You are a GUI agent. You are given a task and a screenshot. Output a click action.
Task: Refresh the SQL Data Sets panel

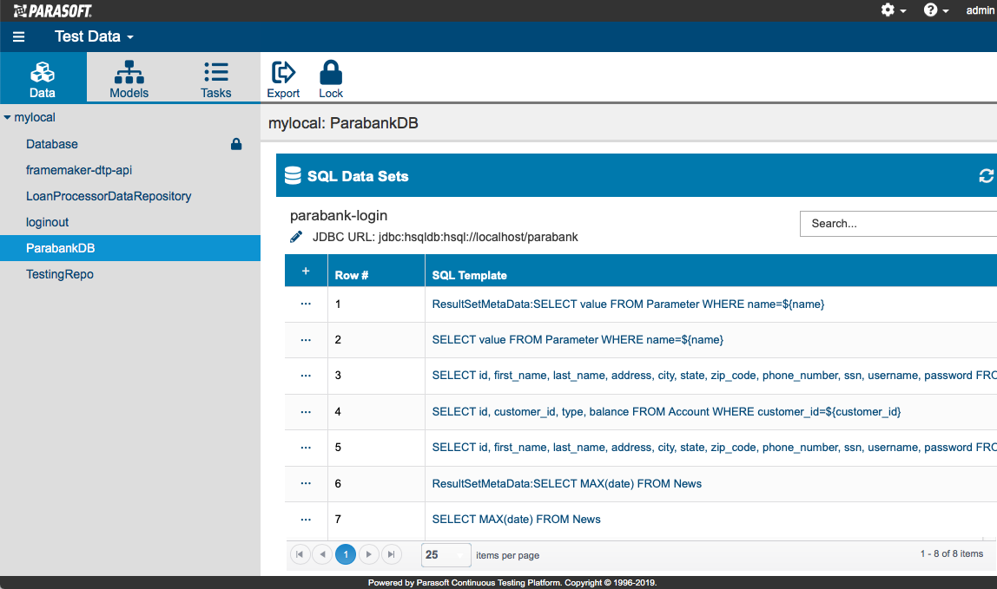point(987,176)
